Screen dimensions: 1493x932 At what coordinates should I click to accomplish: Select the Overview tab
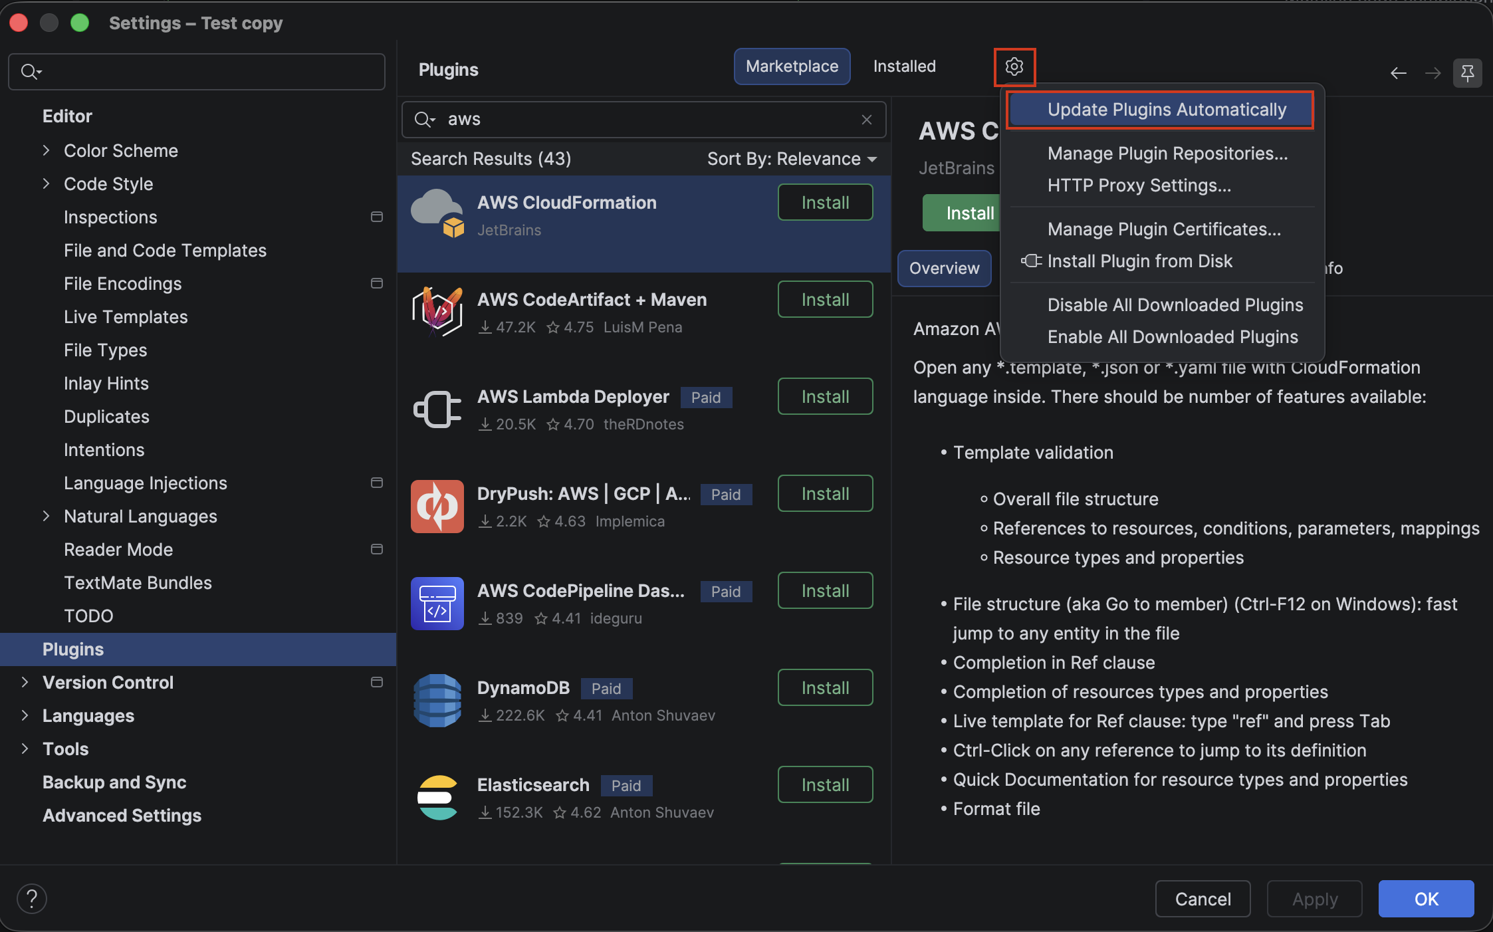coord(944,269)
